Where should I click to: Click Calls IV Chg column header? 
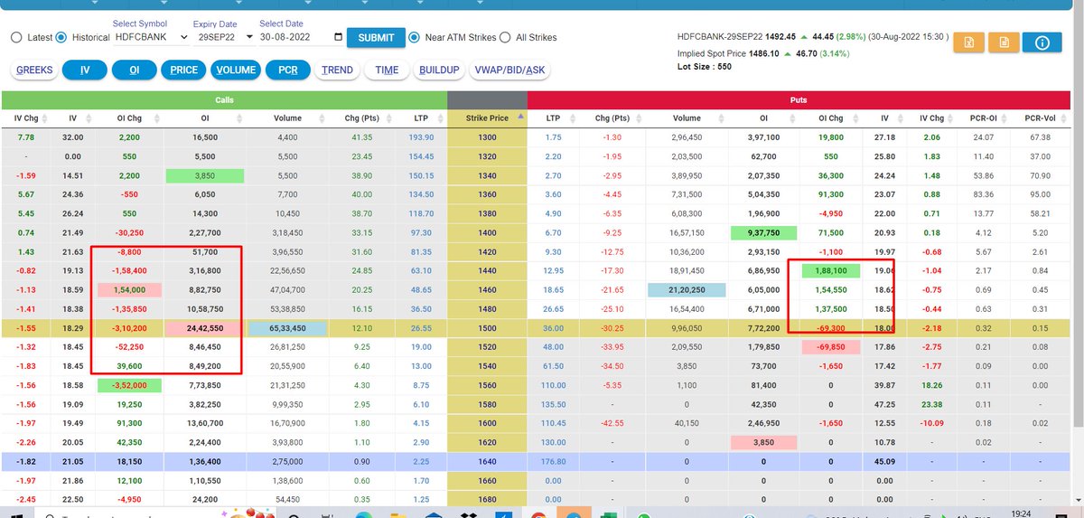[x=24, y=118]
